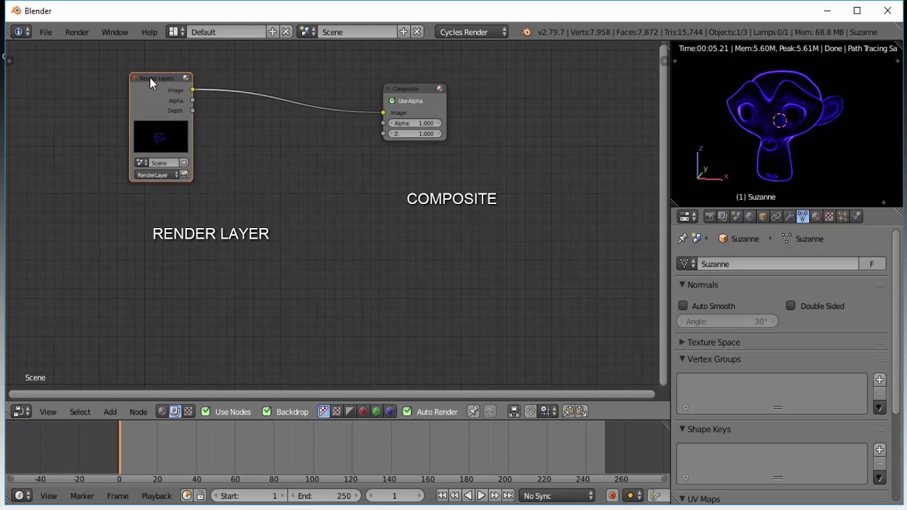
Task: Open the Cycles Render engine dropdown
Action: click(x=473, y=32)
